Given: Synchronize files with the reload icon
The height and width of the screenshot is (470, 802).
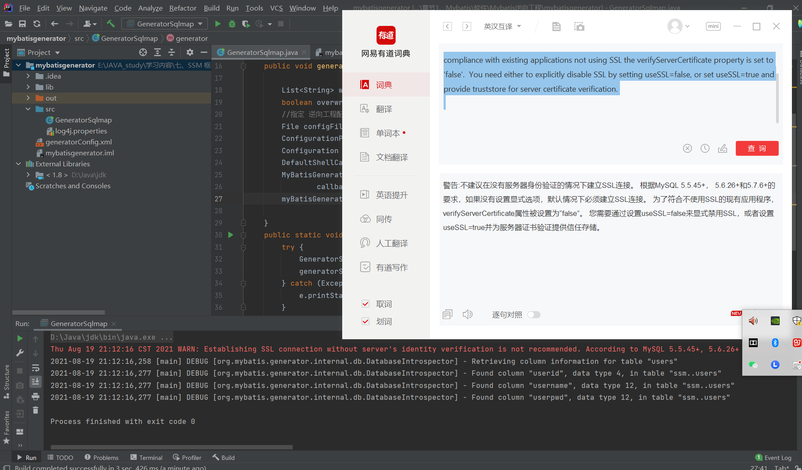Looking at the screenshot, I should pos(37,24).
